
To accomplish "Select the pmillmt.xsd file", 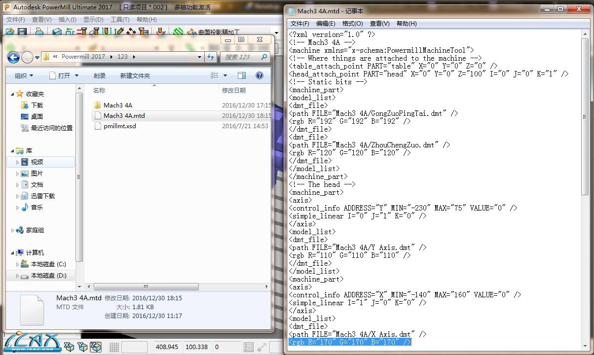I will click(119, 126).
